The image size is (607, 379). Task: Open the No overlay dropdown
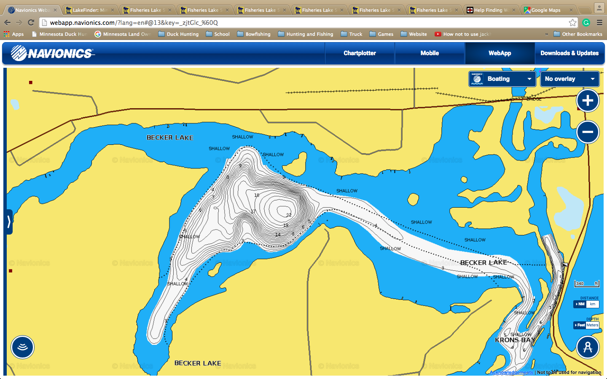click(569, 79)
